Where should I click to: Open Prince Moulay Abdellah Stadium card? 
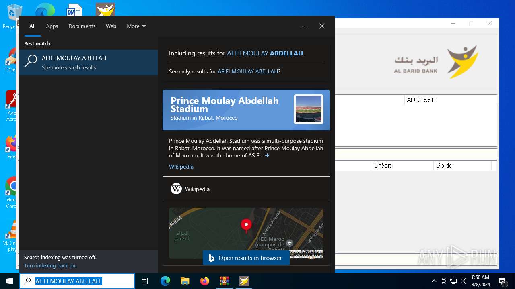pyautogui.click(x=246, y=110)
